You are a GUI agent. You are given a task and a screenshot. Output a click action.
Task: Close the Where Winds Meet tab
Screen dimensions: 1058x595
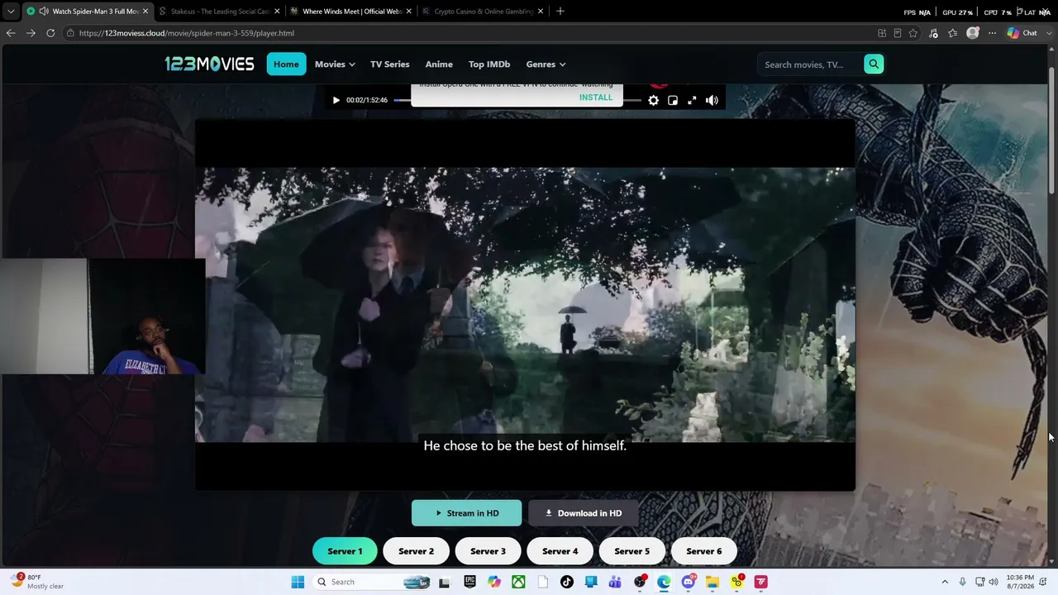pos(409,12)
